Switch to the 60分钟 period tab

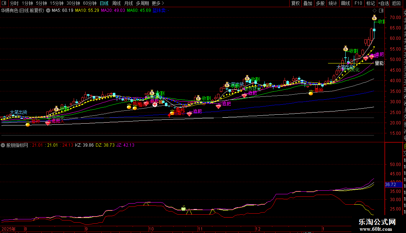(89, 3)
